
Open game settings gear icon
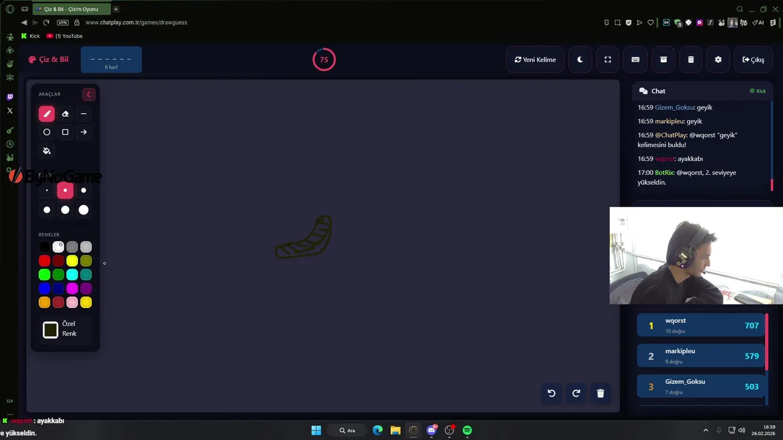718,60
